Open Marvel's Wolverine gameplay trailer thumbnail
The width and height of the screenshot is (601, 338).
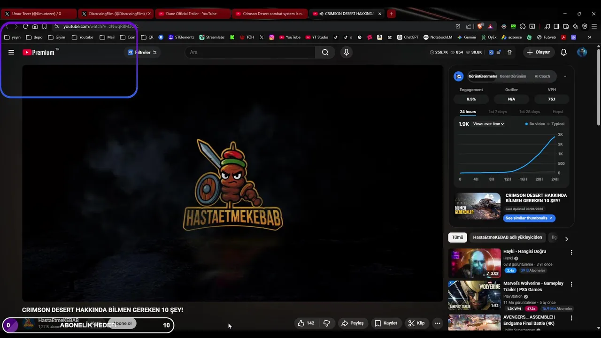pyautogui.click(x=474, y=295)
